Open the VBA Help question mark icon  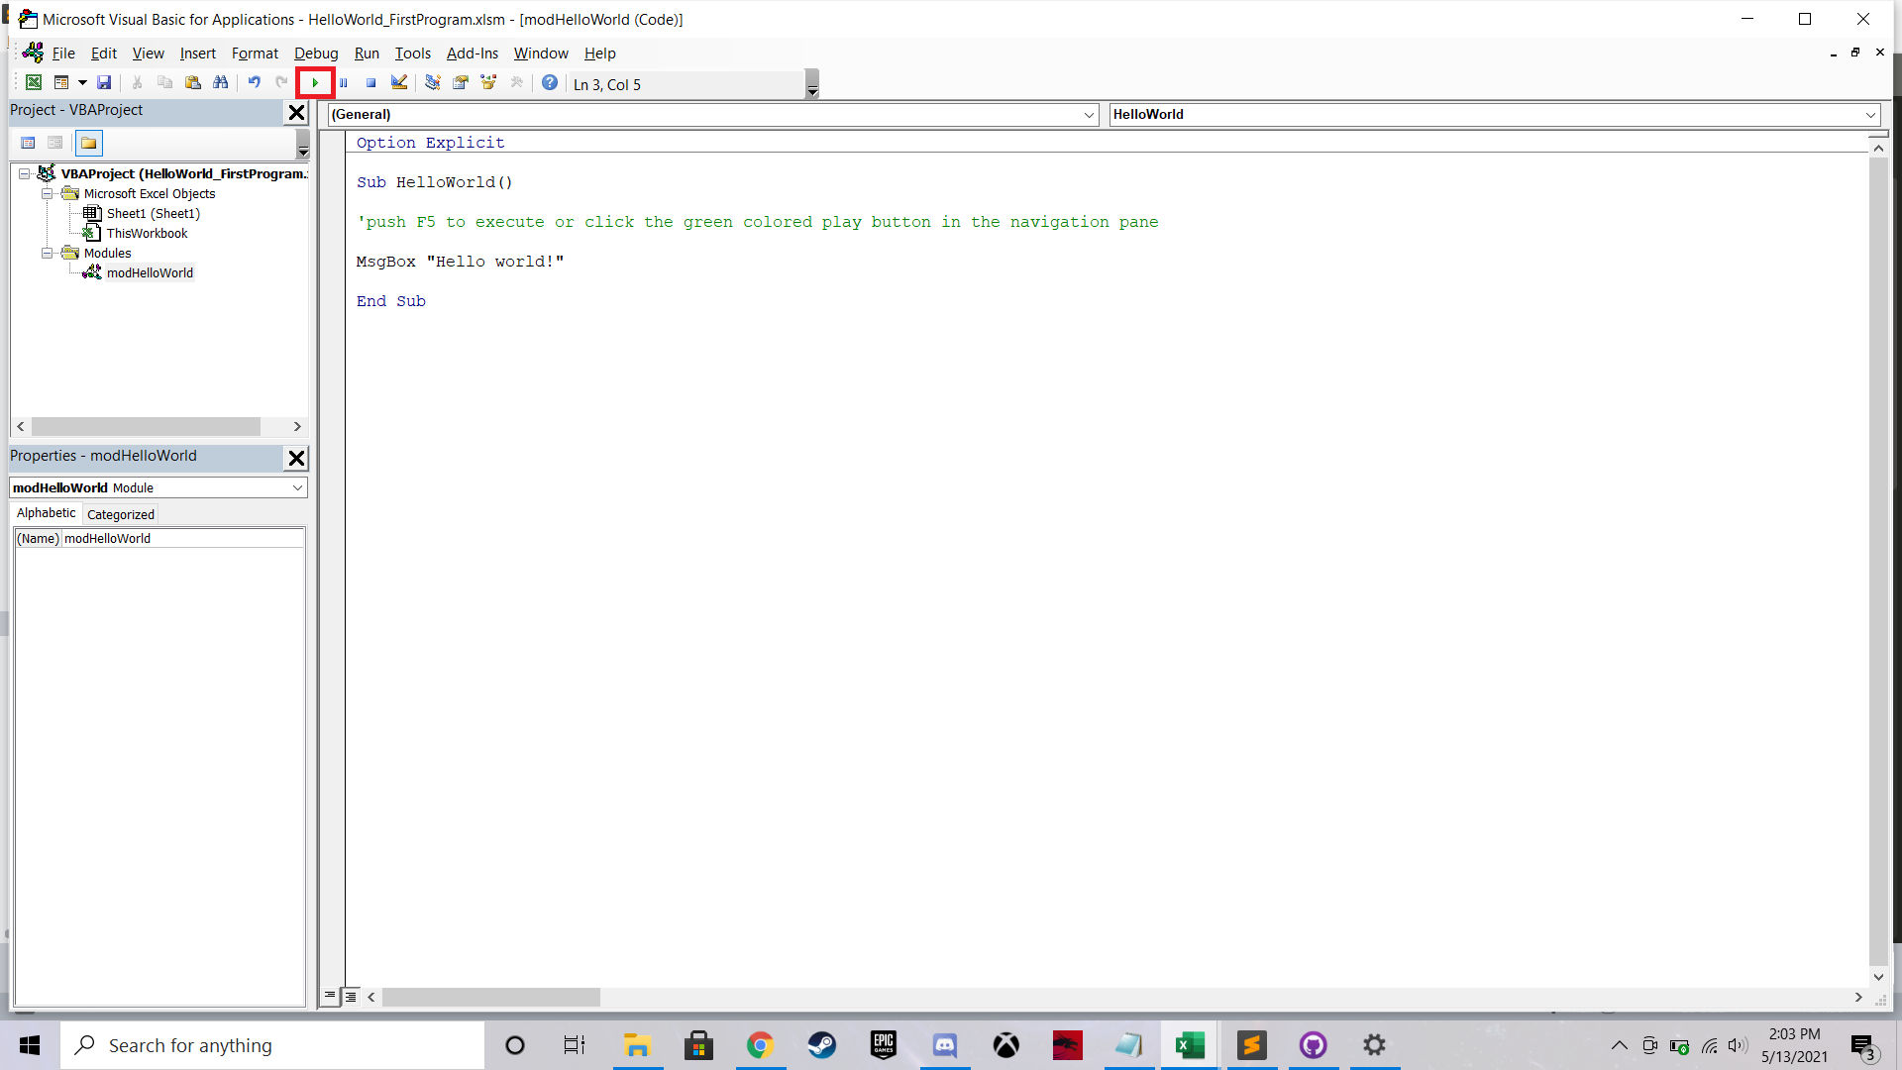550,83
